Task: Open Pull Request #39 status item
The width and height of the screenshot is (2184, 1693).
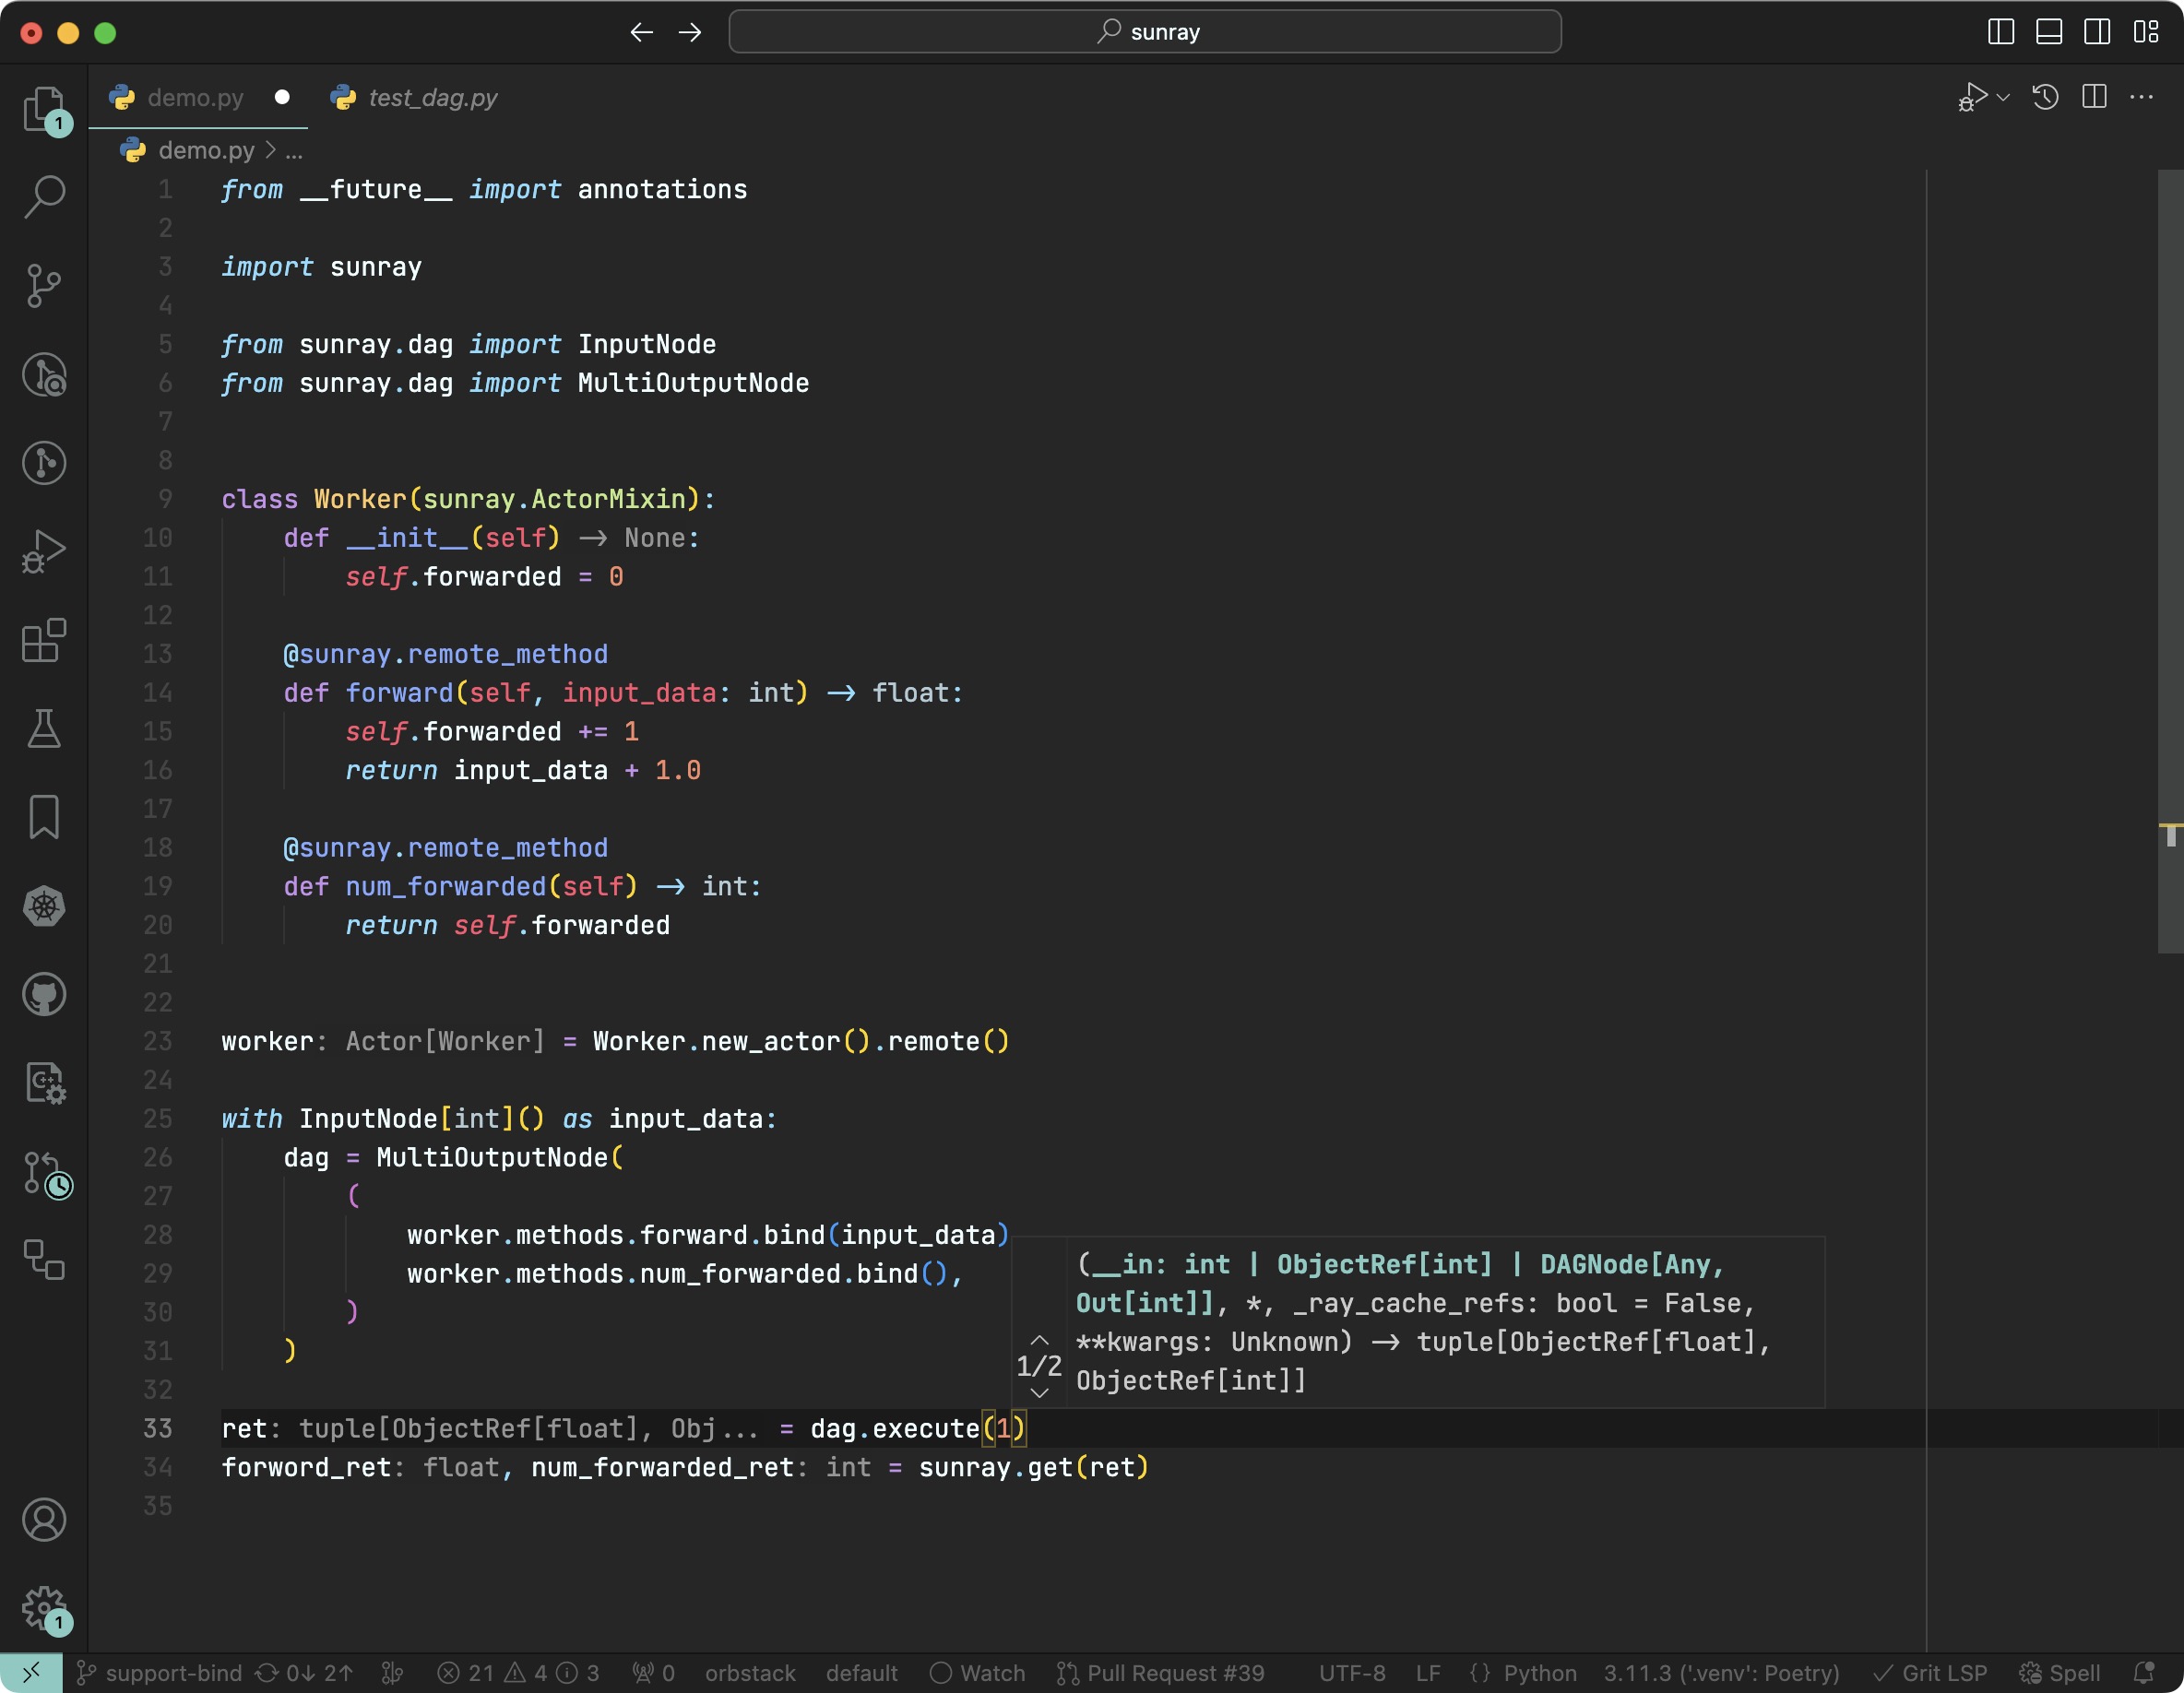Action: coord(1160,1673)
